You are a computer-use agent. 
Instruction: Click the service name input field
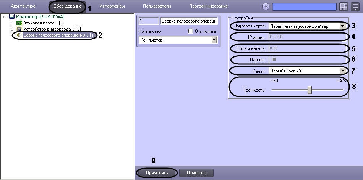coord(189,21)
